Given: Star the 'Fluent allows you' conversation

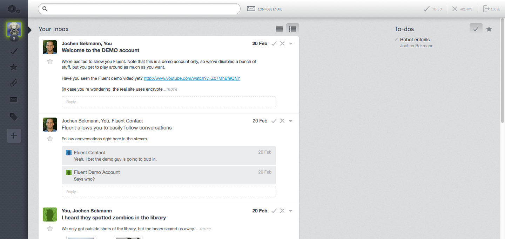Looking at the screenshot, I should [50, 139].
